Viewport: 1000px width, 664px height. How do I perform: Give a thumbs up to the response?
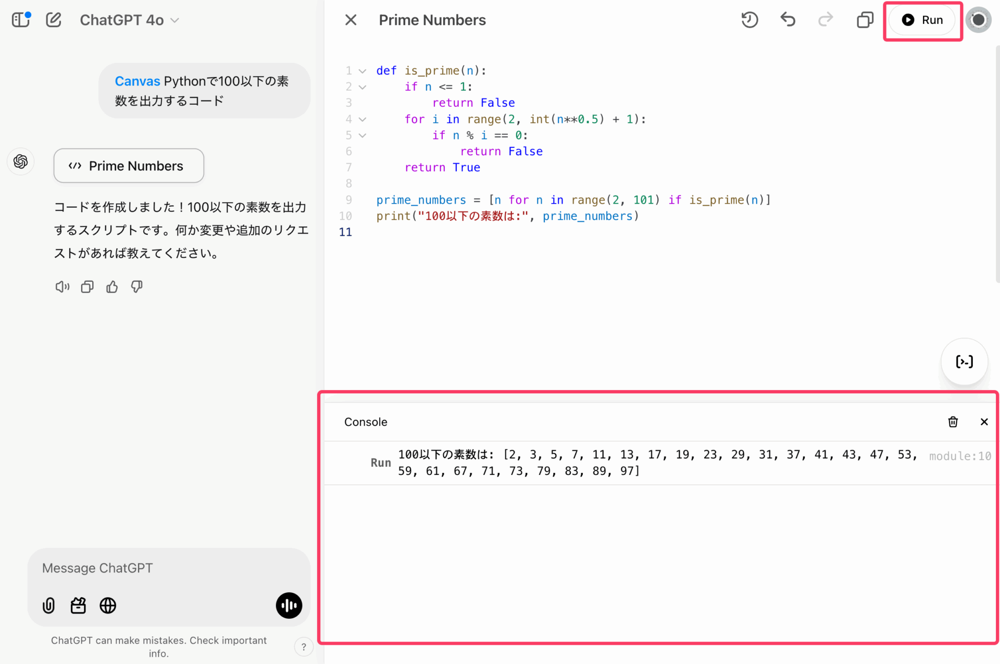[112, 287]
